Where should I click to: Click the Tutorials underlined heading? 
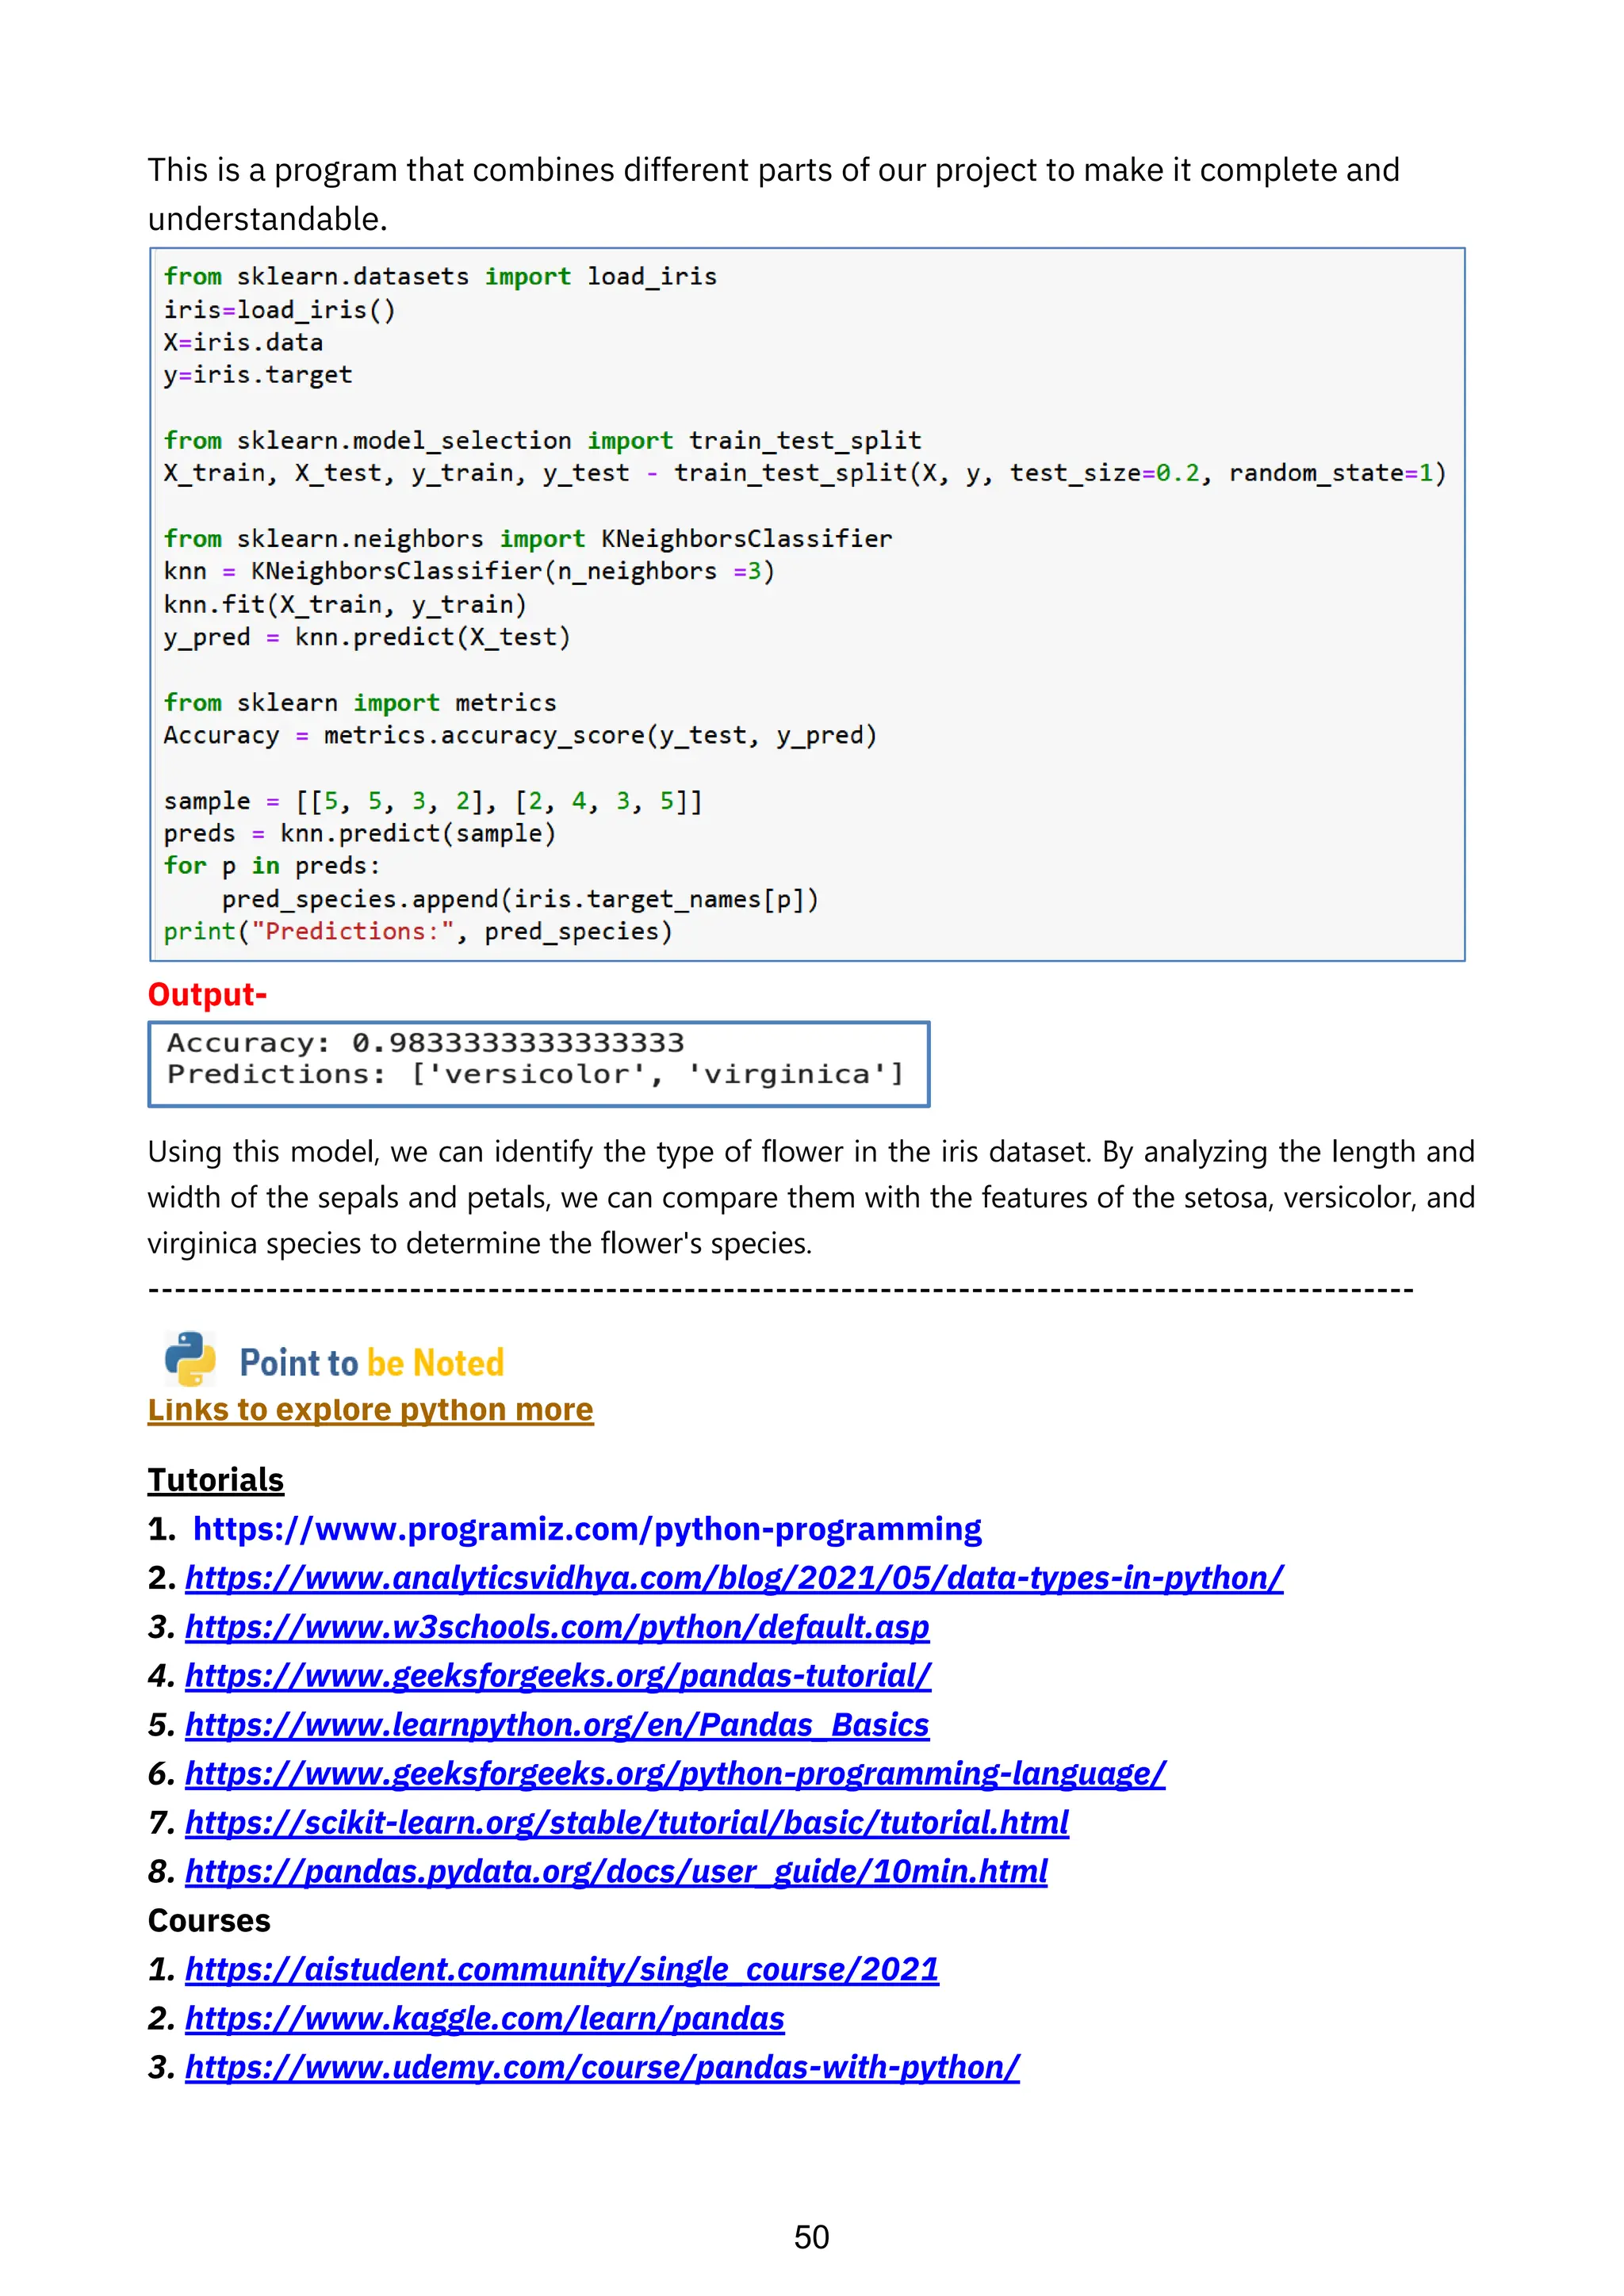click(x=216, y=1480)
